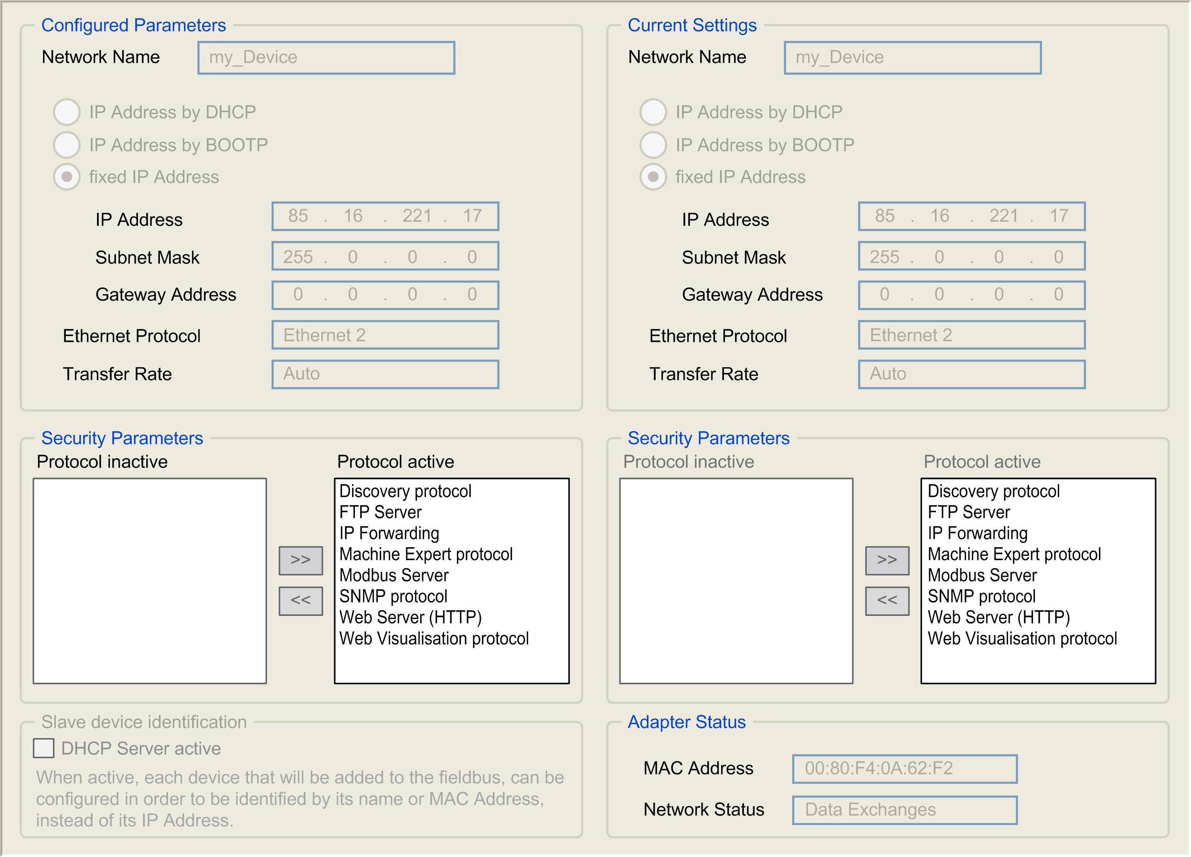
Task: Select IP Address by BOOTP in Configured Parameters
Action: (67, 145)
